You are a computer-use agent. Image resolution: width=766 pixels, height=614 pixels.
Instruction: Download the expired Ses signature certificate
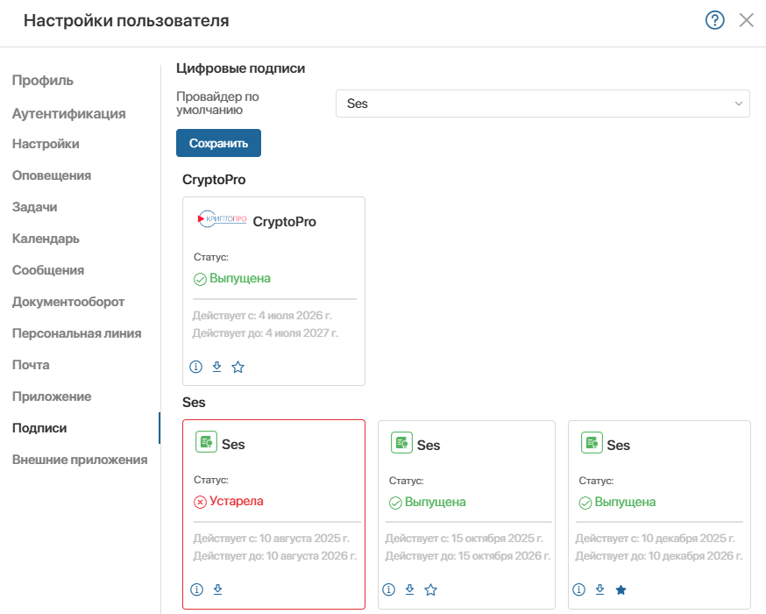(218, 589)
